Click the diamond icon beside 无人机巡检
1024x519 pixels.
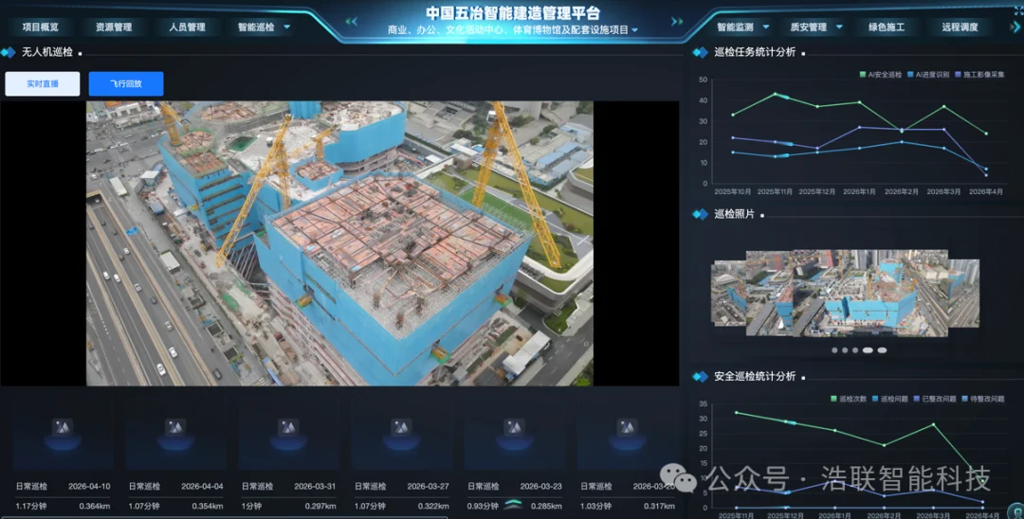click(9, 52)
